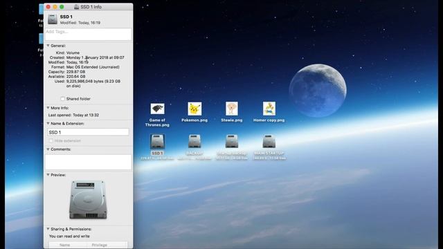Collapse the Comments section
Viewport: 443px width, 249px height.
[x=48, y=149]
